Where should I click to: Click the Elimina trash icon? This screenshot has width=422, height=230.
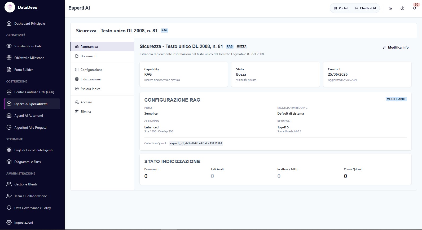tap(77, 111)
